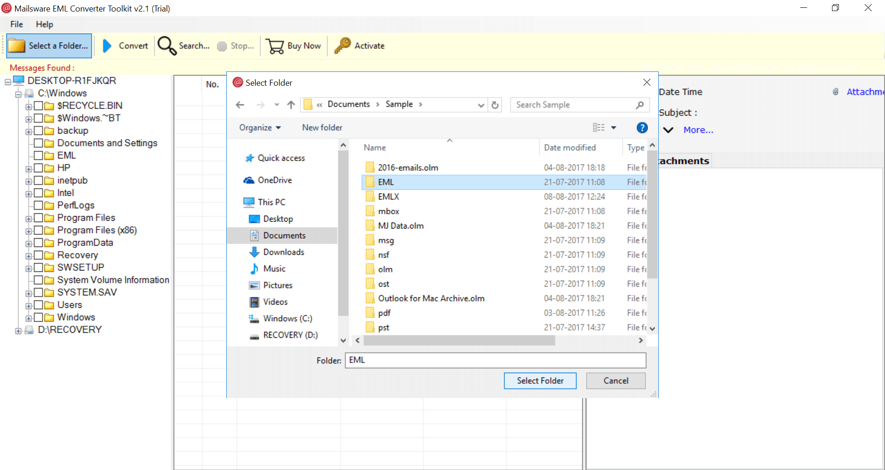
Task: Click the horizontal scrollbar in file list
Action: point(459,341)
